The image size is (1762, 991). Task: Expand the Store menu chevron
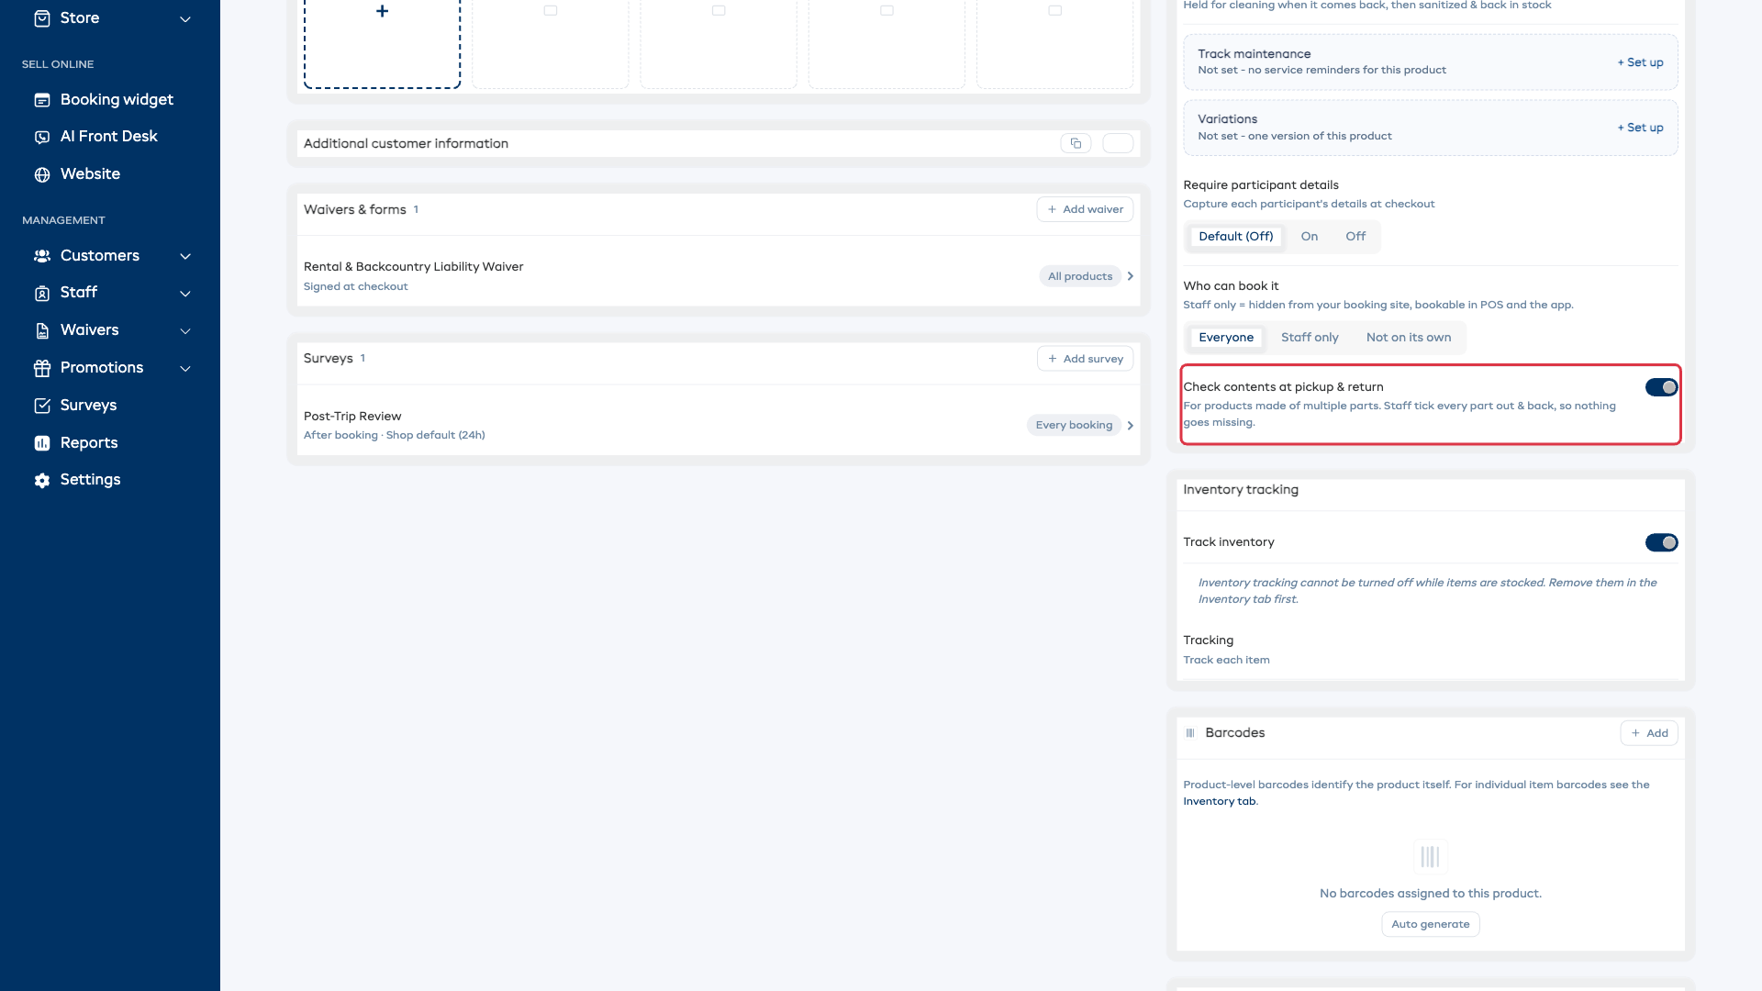pyautogui.click(x=185, y=18)
